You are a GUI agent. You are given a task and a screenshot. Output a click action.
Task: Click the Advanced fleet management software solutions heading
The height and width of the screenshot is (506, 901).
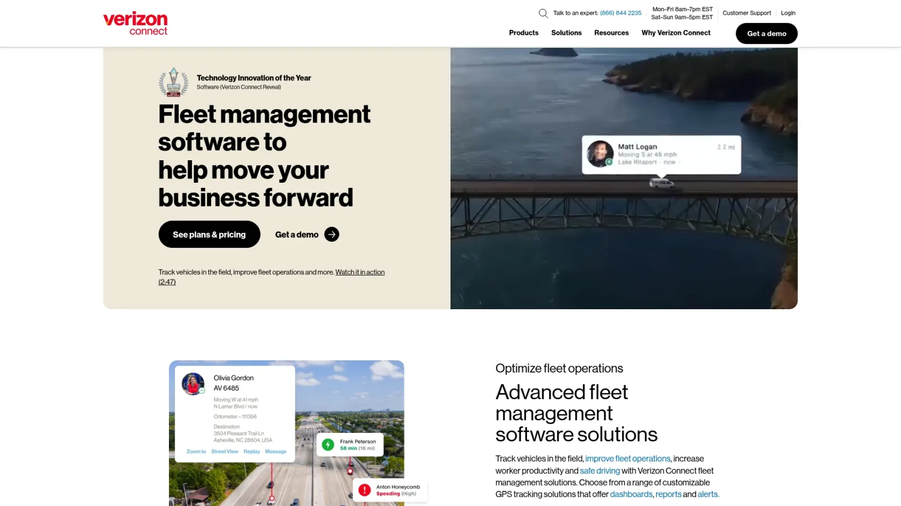577,413
